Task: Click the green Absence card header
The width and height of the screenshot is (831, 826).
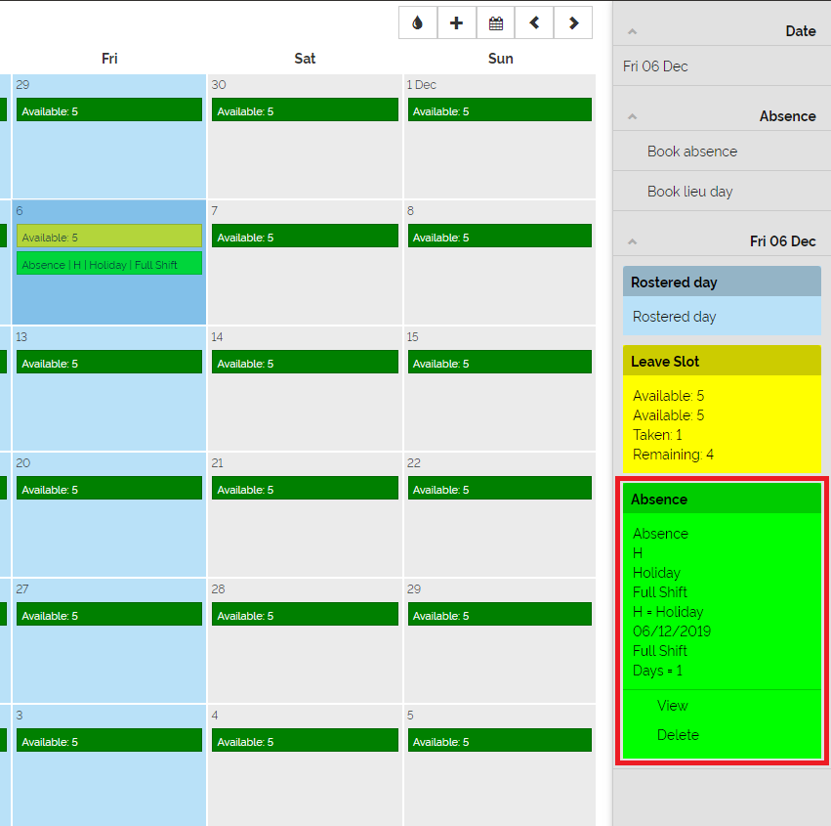Action: (x=722, y=499)
